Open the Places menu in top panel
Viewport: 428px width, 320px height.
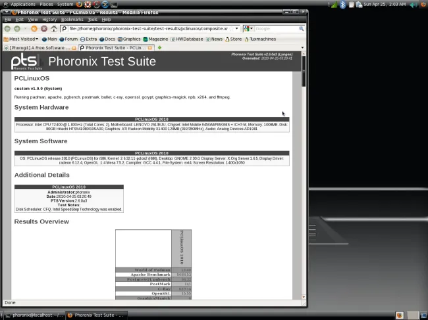pyautogui.click(x=46, y=5)
